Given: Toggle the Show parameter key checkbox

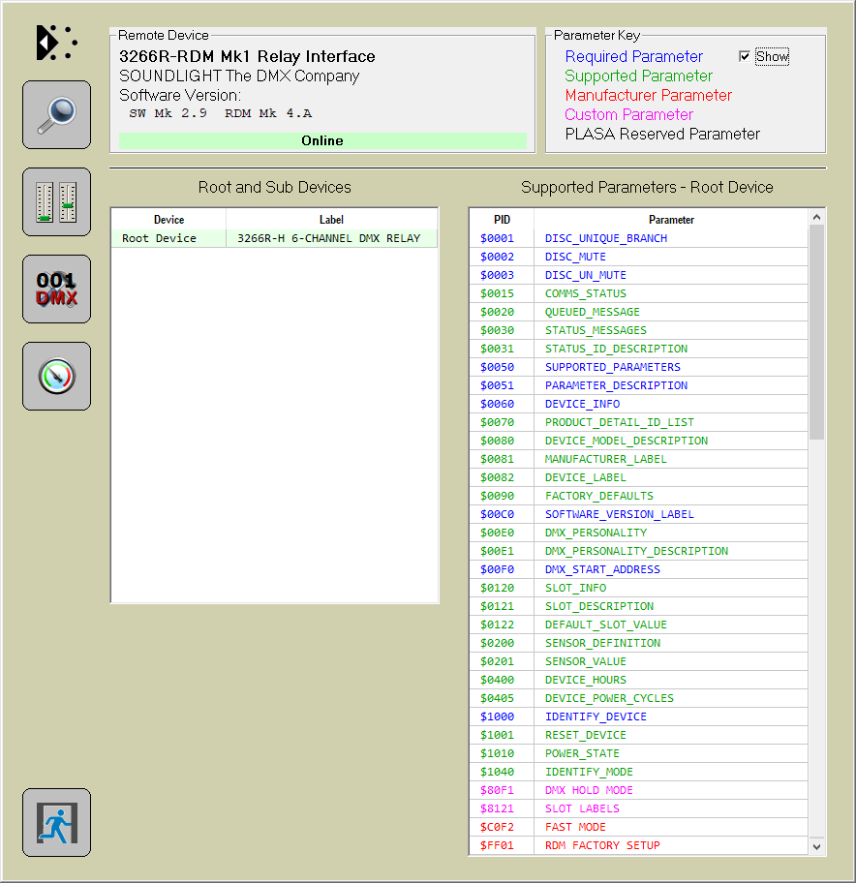Looking at the screenshot, I should point(745,56).
